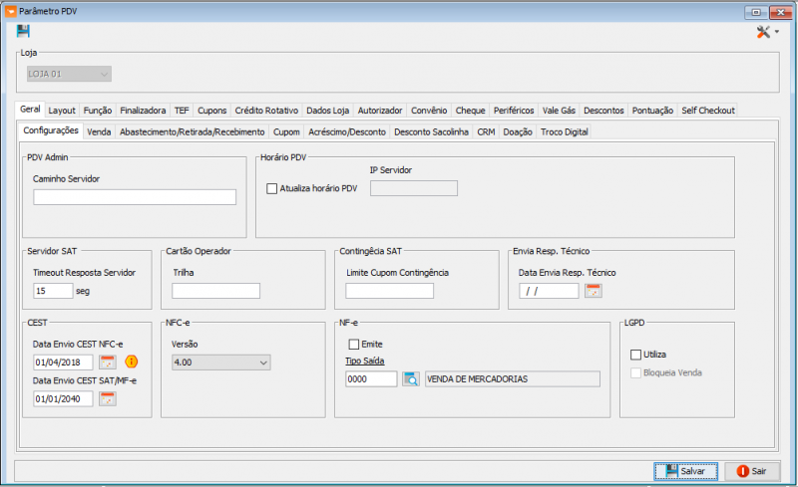
Task: Click the Timeout Resposta Servidor field
Action: point(53,291)
